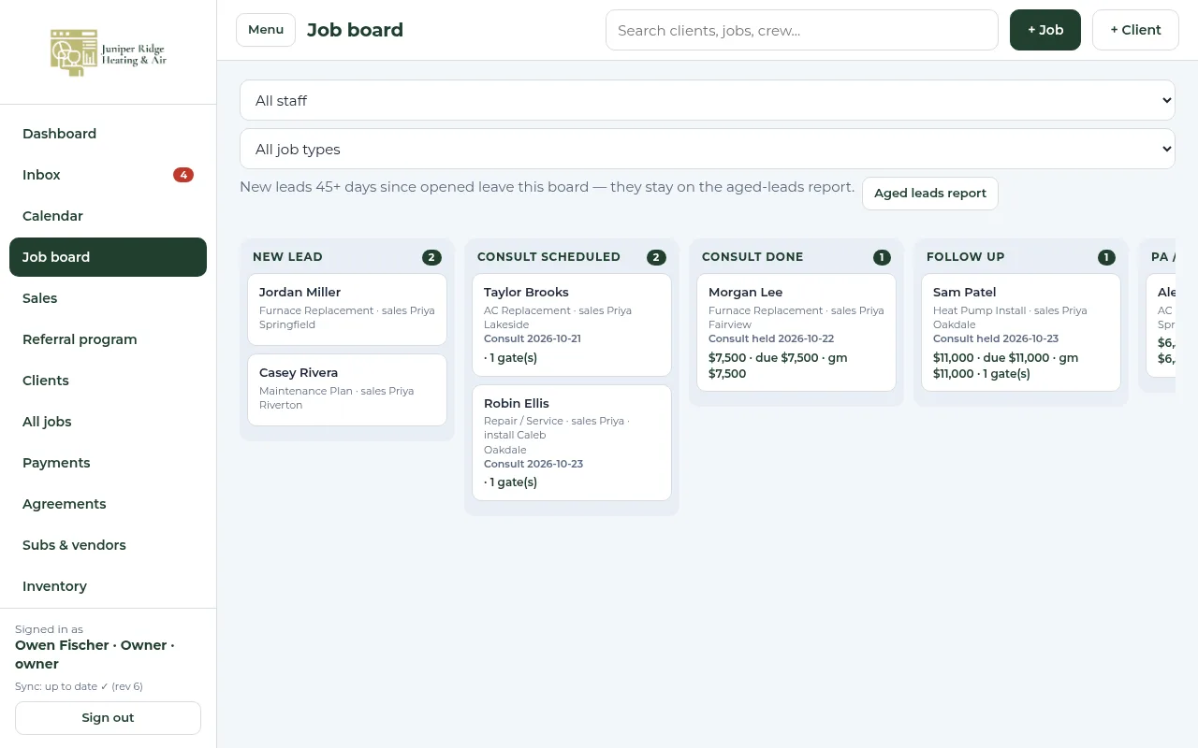Click the "Job board" page title
Screen dimensions: 1198x748
(x=355, y=30)
